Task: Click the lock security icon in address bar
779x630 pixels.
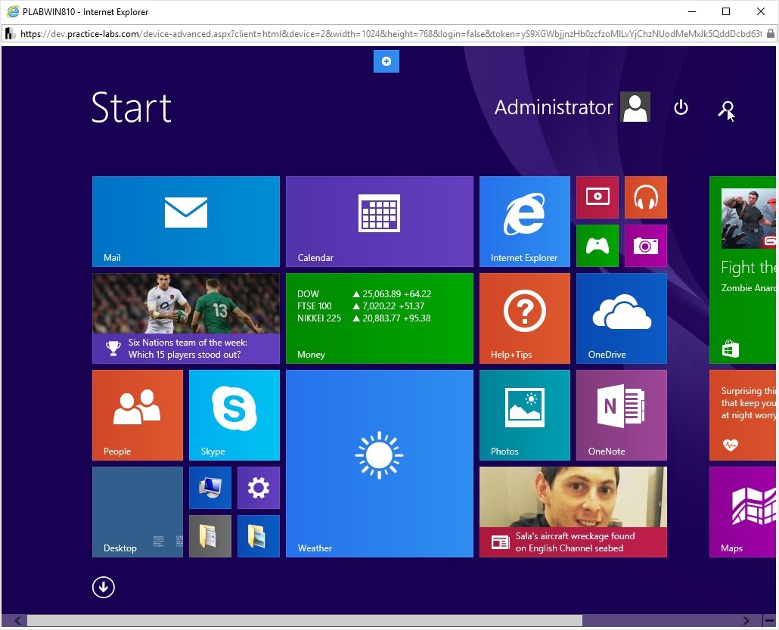Action: click(x=770, y=34)
